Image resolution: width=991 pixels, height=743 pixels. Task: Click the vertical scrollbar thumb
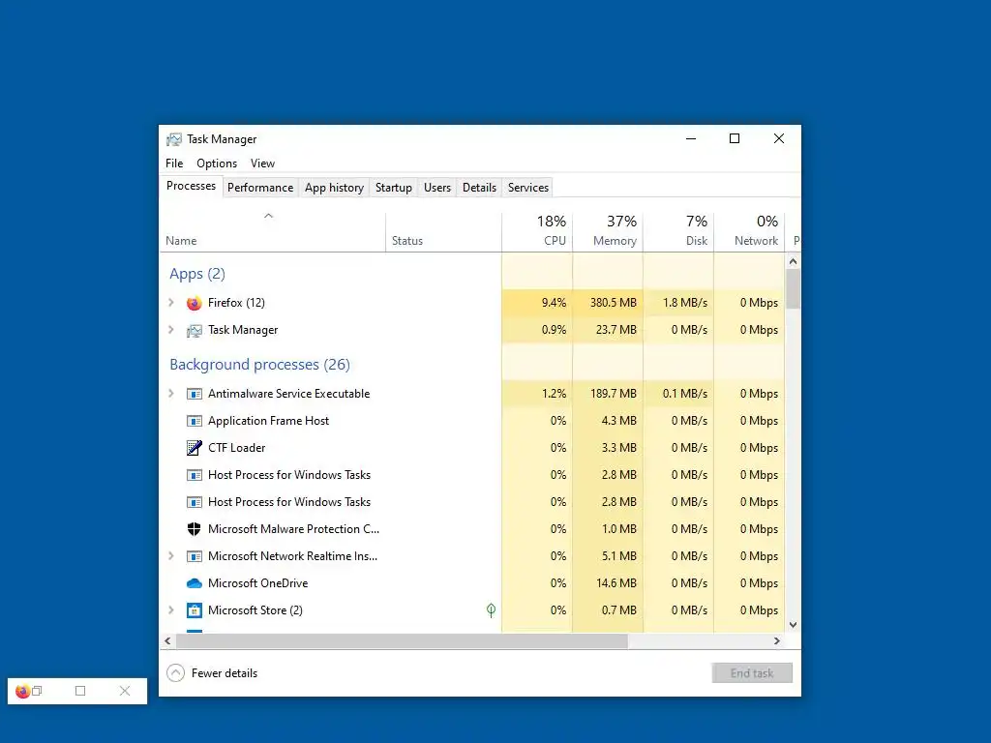pyautogui.click(x=794, y=288)
